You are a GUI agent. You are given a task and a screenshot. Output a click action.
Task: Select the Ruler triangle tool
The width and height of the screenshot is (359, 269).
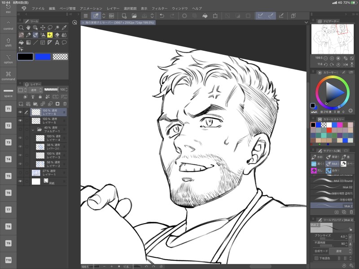pyautogui.click(x=50, y=42)
